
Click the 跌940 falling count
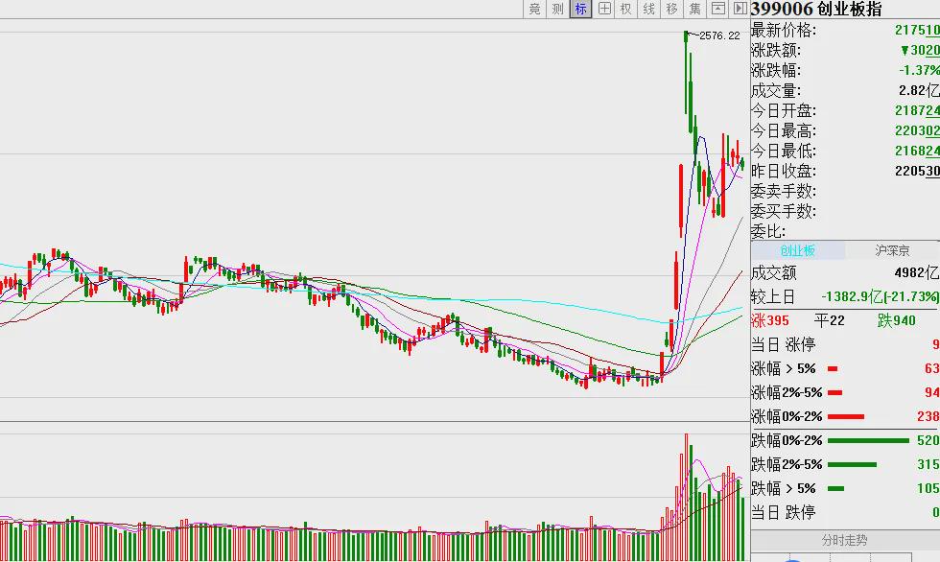(897, 320)
